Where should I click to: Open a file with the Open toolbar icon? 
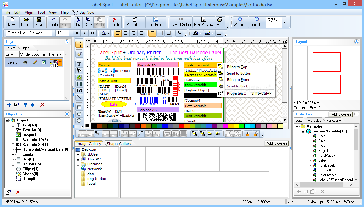pos(26,22)
